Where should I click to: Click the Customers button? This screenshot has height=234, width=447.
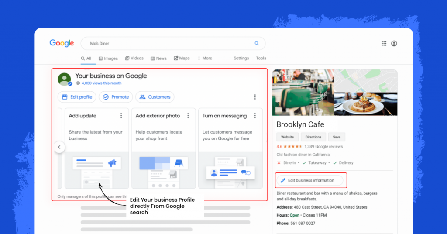pos(155,97)
